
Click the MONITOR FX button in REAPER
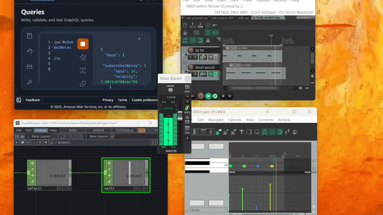point(304,18)
